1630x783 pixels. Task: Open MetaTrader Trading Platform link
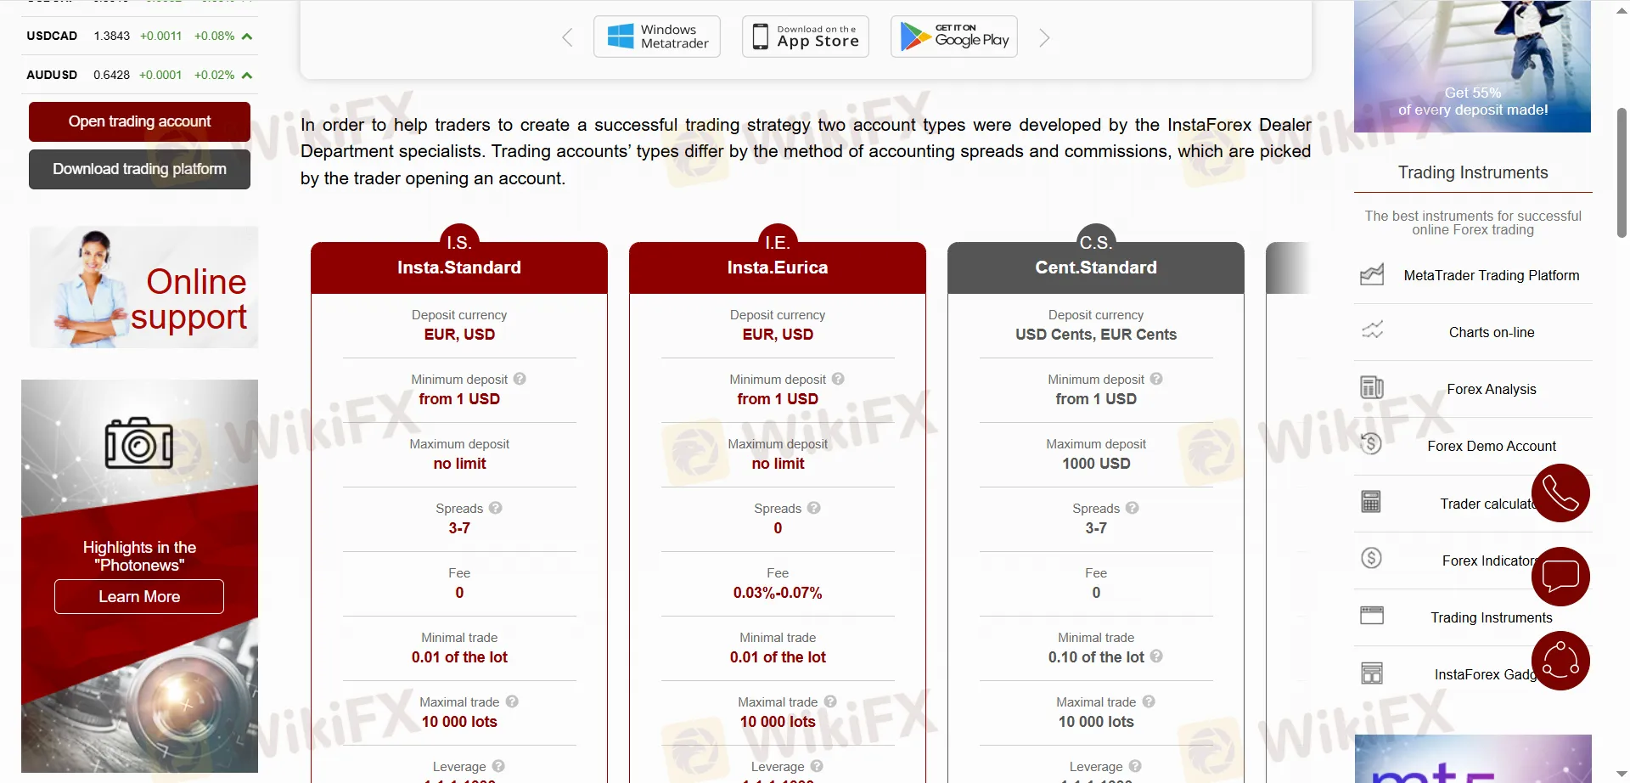coord(1492,275)
